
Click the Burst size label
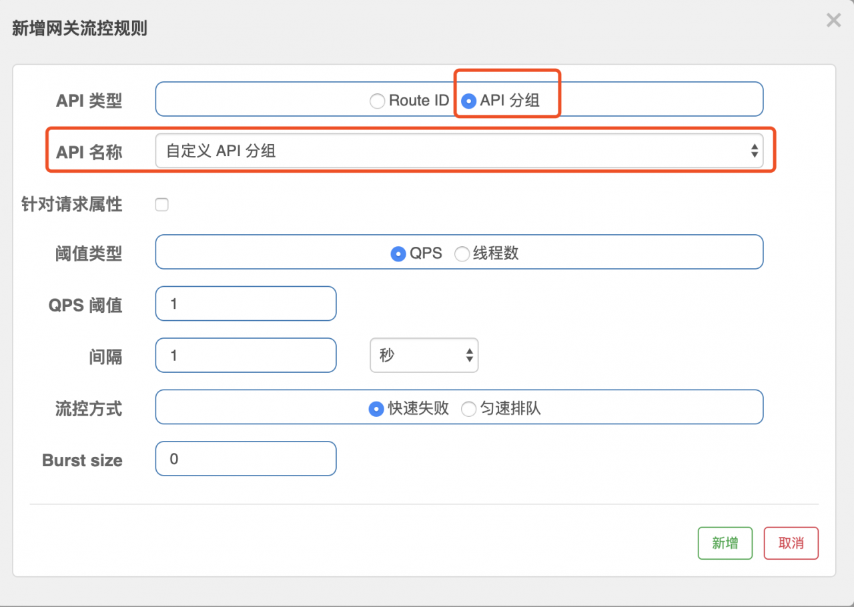82,460
